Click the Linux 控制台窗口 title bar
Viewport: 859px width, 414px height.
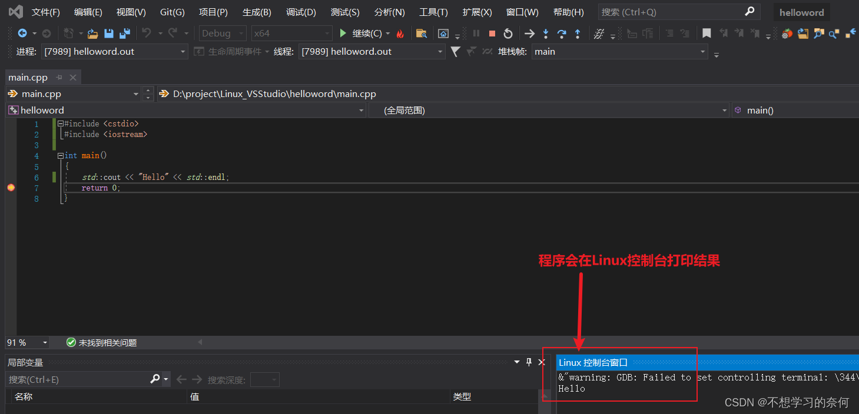[x=708, y=363]
